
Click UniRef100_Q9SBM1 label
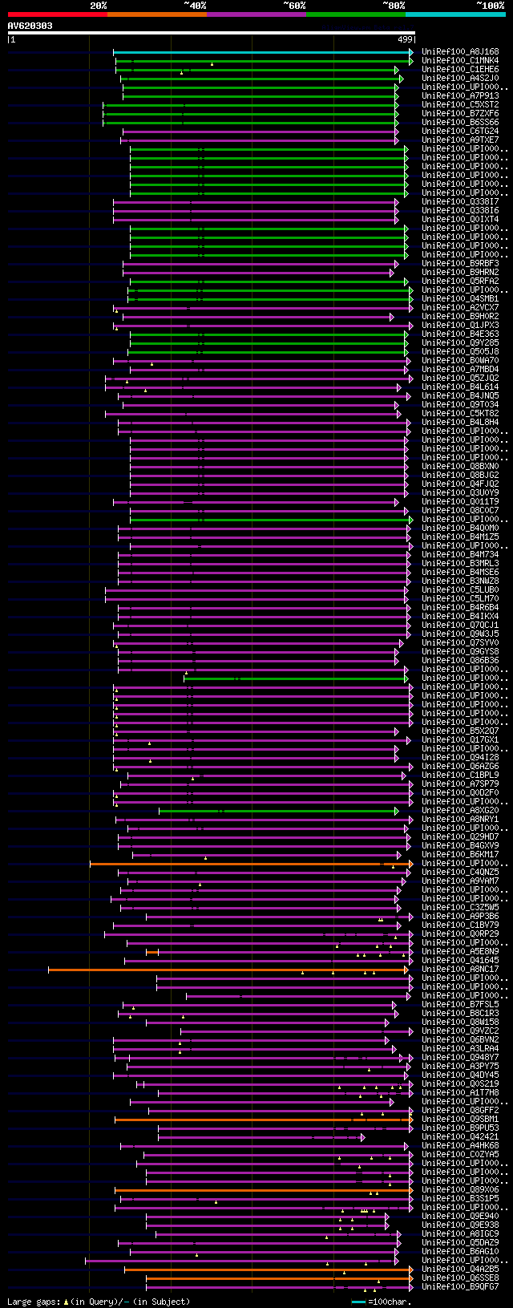click(460, 1119)
